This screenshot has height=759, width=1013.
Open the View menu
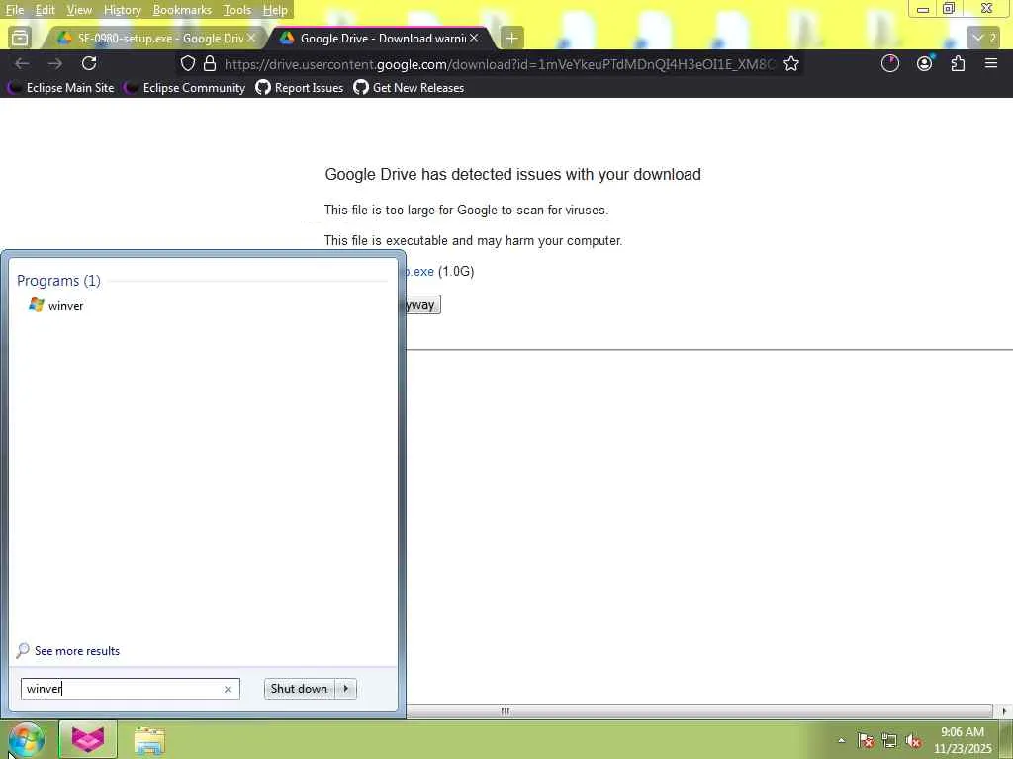tap(79, 10)
